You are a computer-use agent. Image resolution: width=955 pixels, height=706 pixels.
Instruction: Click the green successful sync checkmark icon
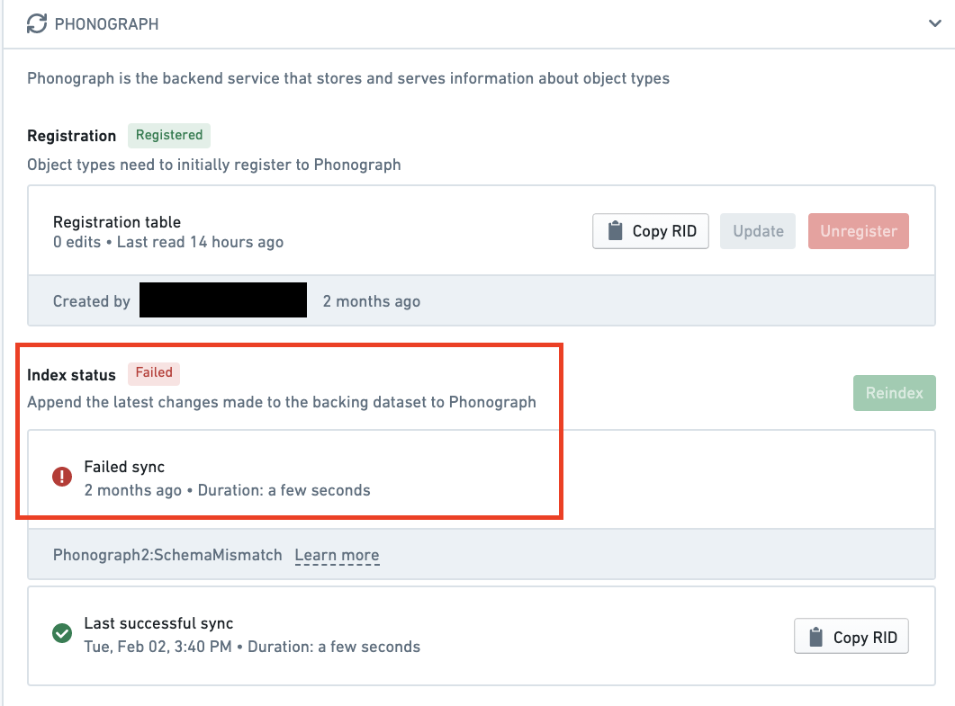point(62,633)
